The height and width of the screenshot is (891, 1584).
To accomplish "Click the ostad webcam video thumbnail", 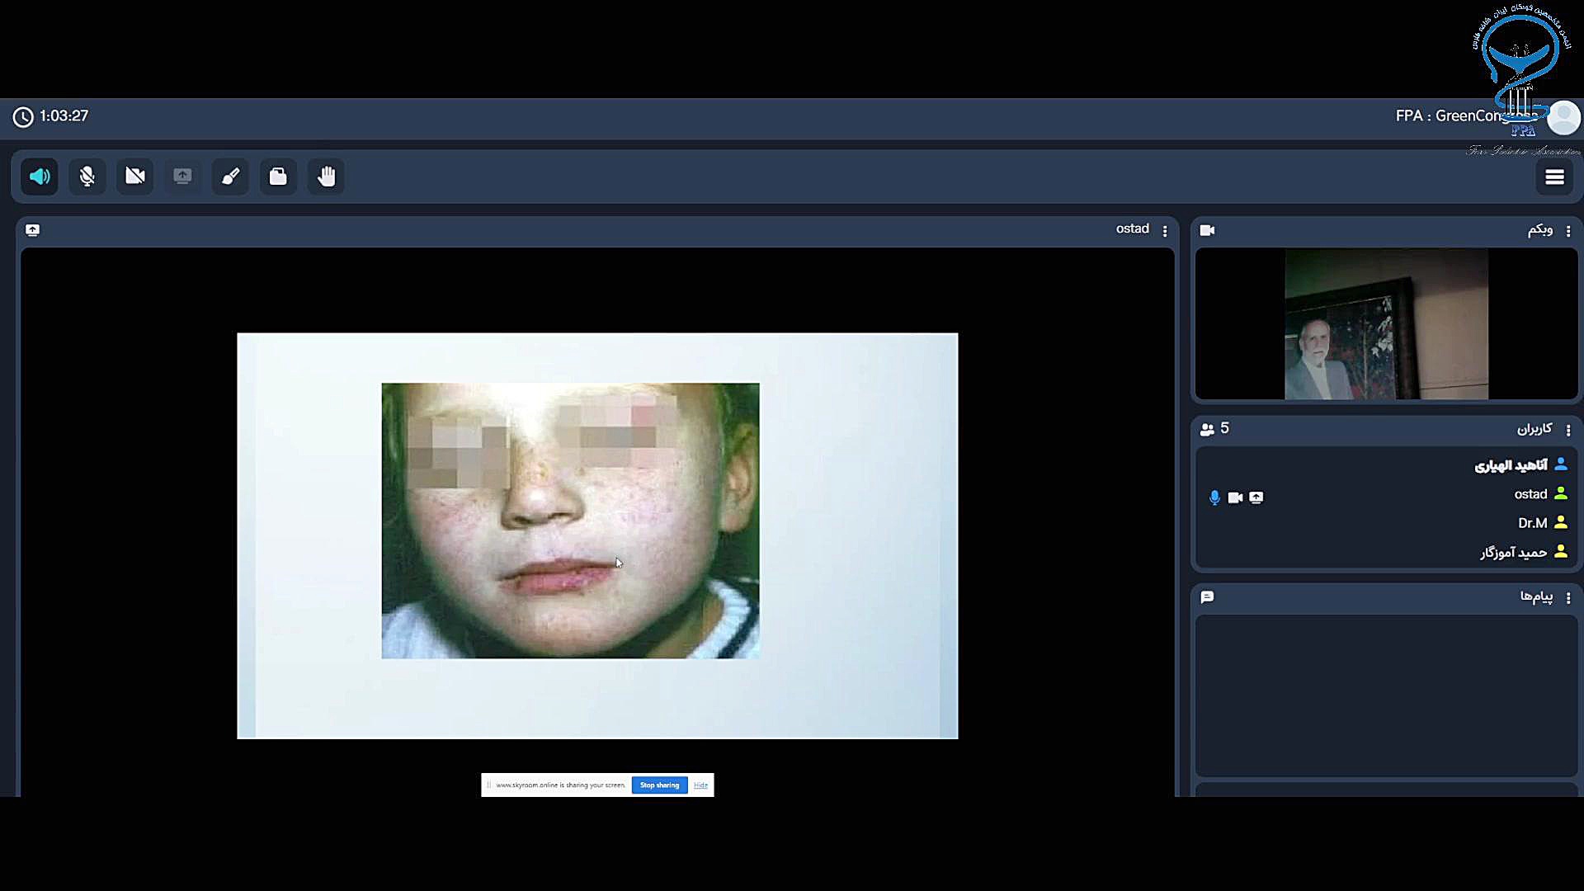I will (1386, 324).
